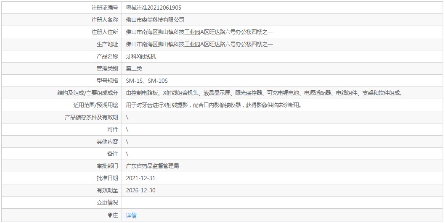Click the 注册证编号 label

pyautogui.click(x=105, y=8)
